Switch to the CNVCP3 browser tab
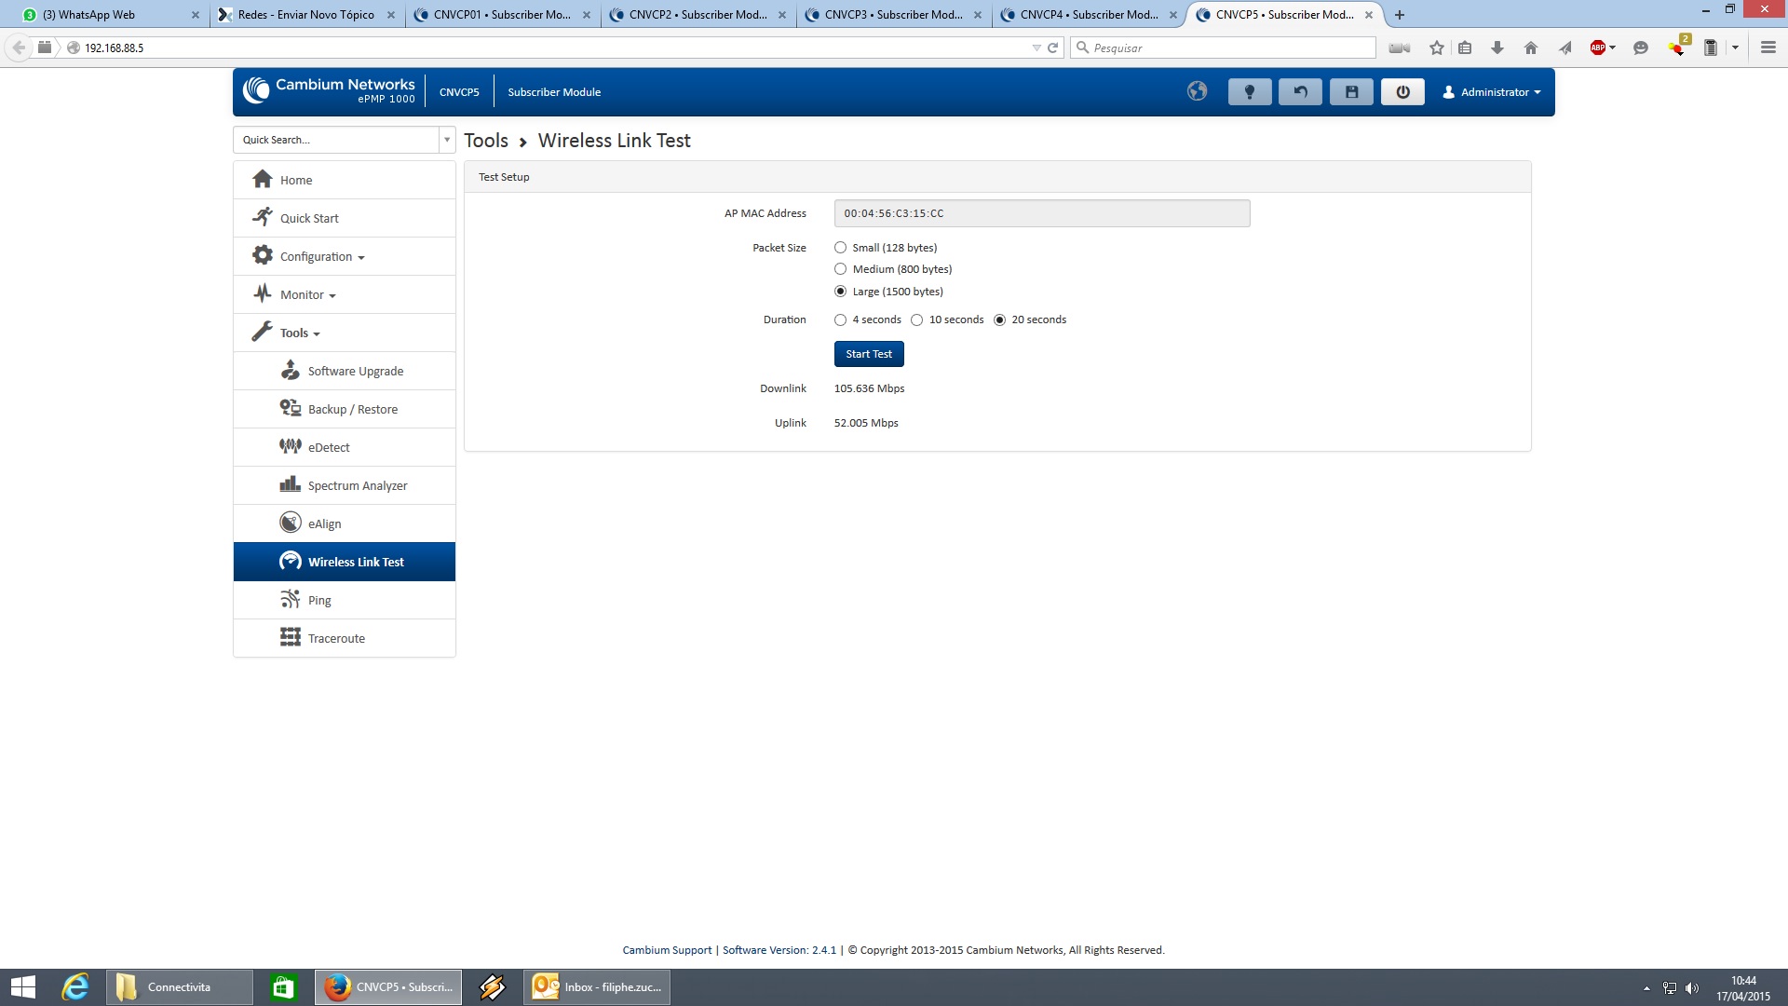Image resolution: width=1788 pixels, height=1006 pixels. coord(892,15)
